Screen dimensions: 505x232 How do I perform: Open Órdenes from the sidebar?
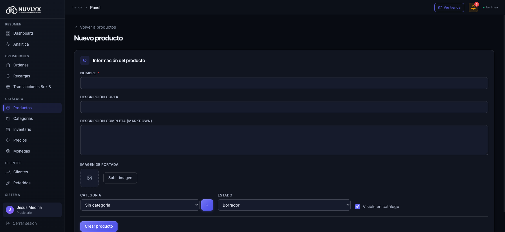coord(21,65)
